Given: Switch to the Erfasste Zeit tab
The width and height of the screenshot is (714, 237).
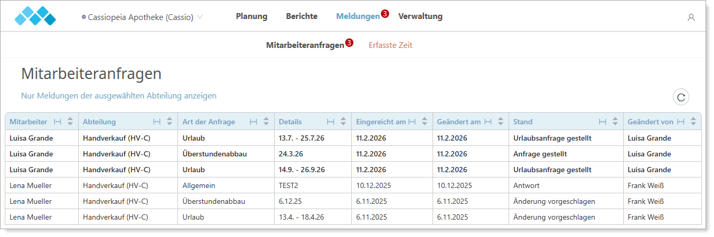Looking at the screenshot, I should [390, 45].
